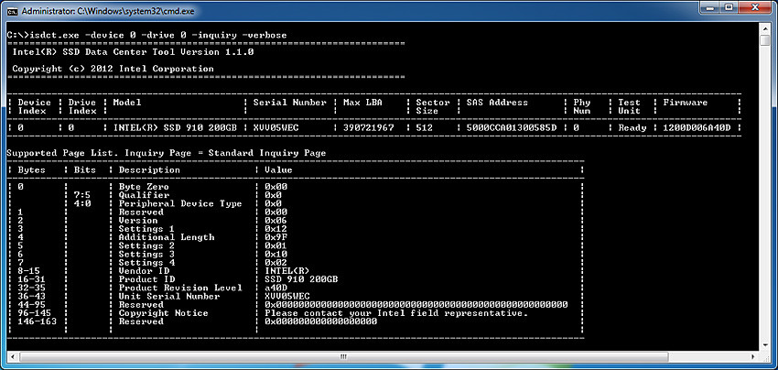This screenshot has width=778, height=370.
Task: Click firmware value '1200D006A40D'
Action: click(x=697, y=127)
